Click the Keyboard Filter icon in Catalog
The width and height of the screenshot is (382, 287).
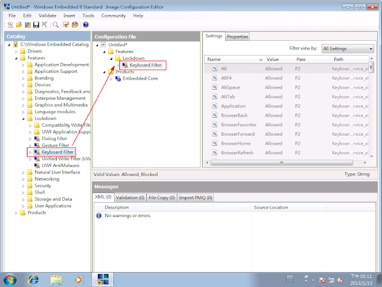[x=37, y=152]
